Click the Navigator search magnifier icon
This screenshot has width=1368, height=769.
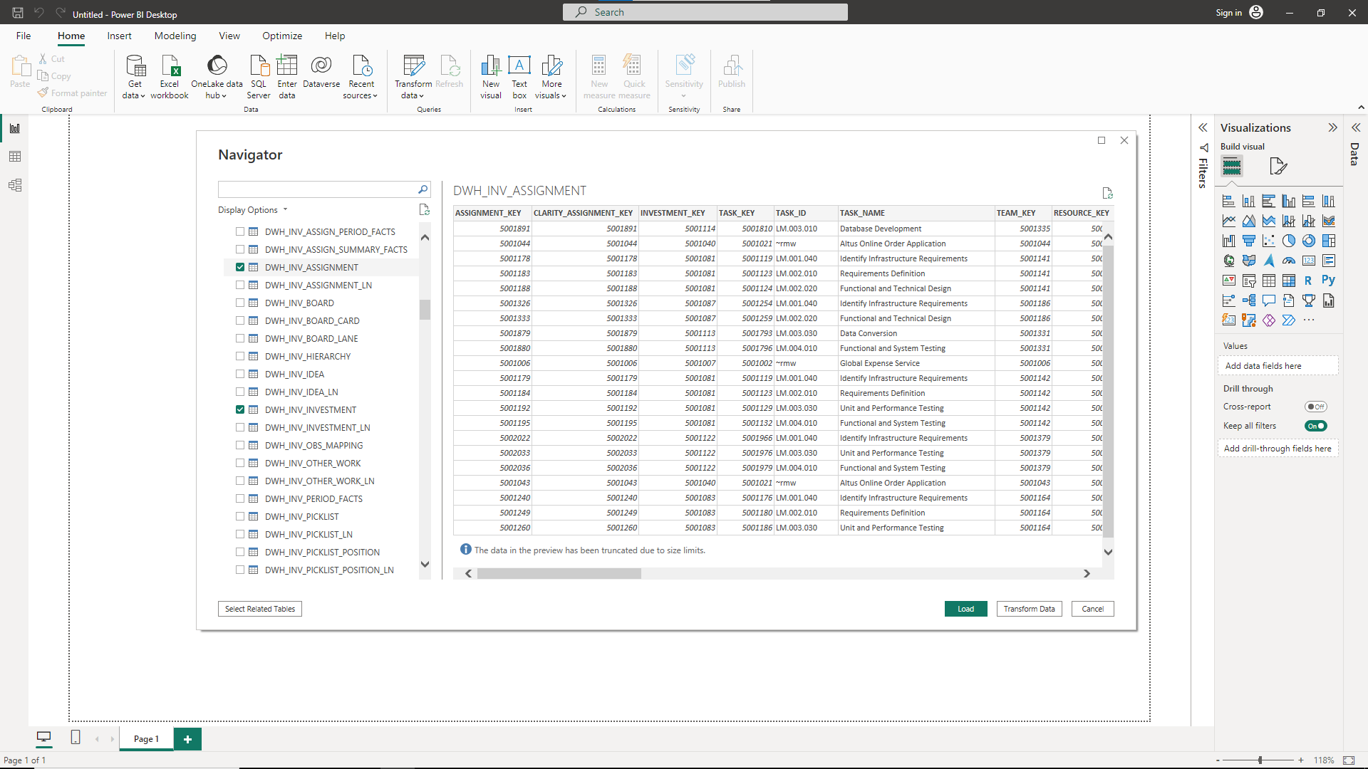(423, 189)
